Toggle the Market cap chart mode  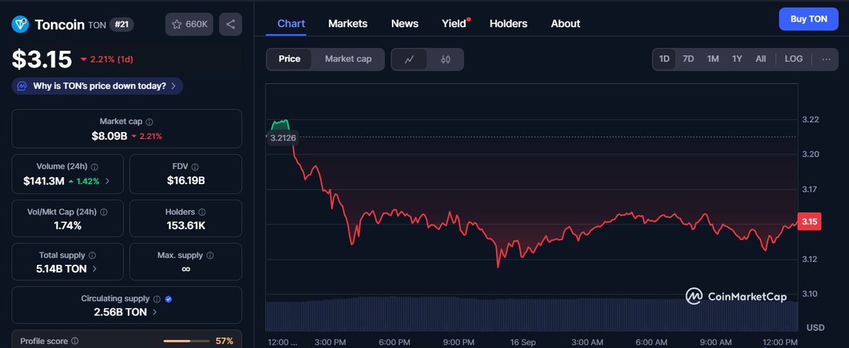click(x=348, y=59)
